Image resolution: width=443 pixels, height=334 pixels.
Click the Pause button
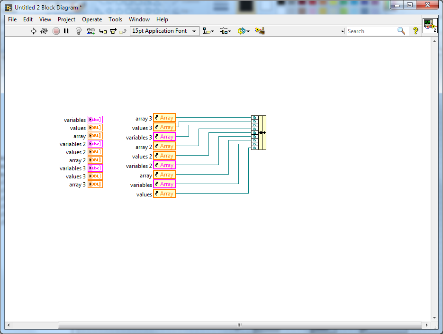[x=66, y=31]
